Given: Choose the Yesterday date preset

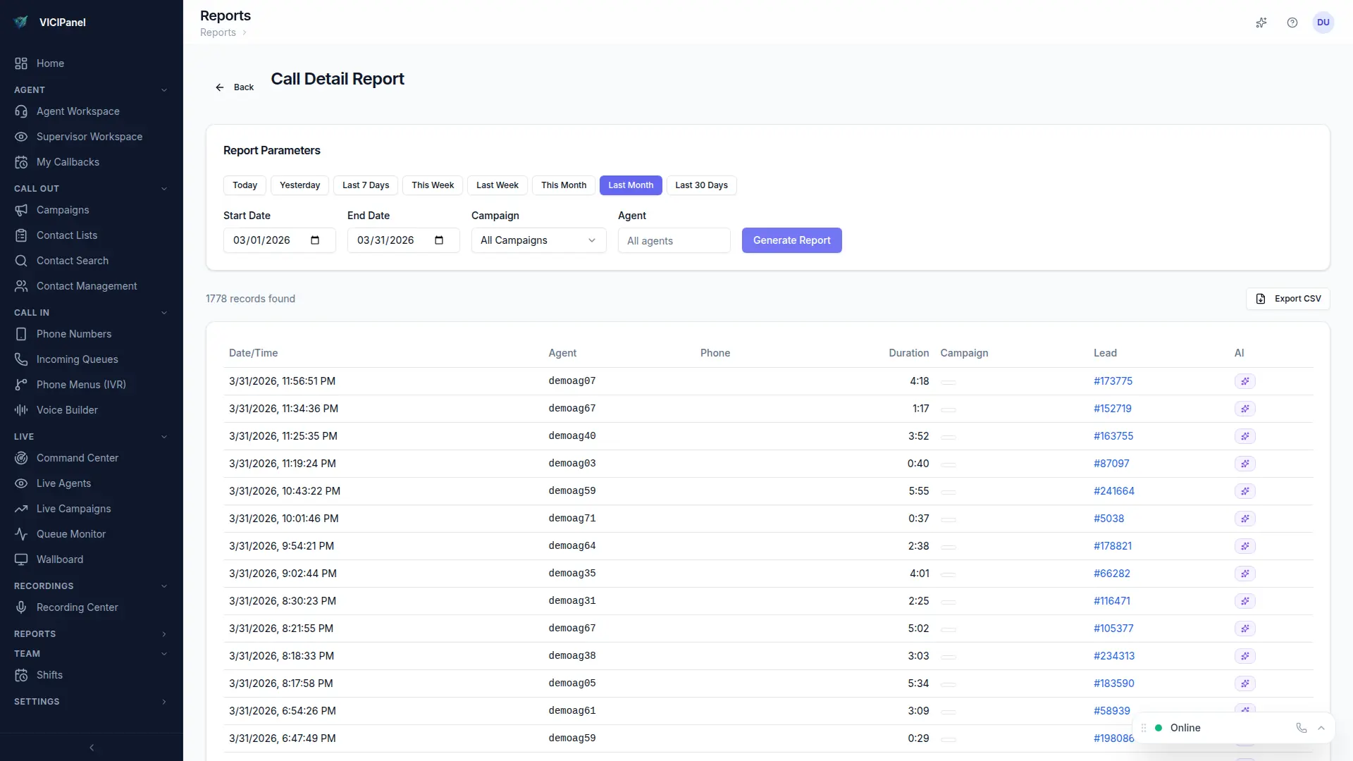Looking at the screenshot, I should (299, 185).
